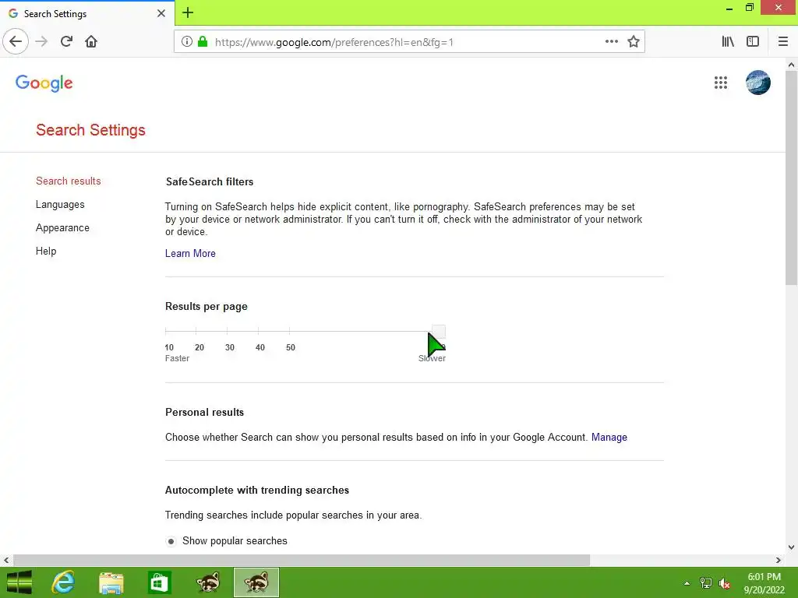The height and width of the screenshot is (598, 798).
Task: Click the Google logo
Action: pyautogui.click(x=44, y=83)
